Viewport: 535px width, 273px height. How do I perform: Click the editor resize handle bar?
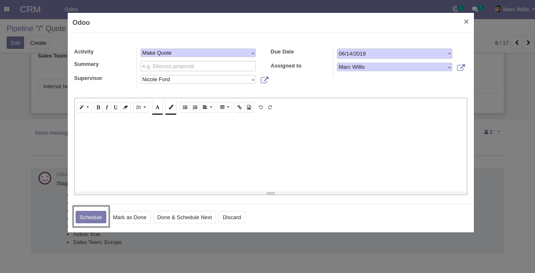270,193
